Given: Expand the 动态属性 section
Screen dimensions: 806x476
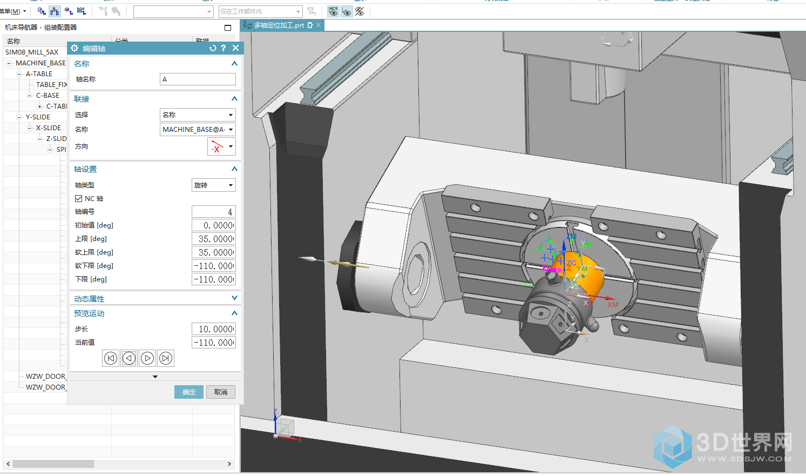Looking at the screenshot, I should 234,298.
